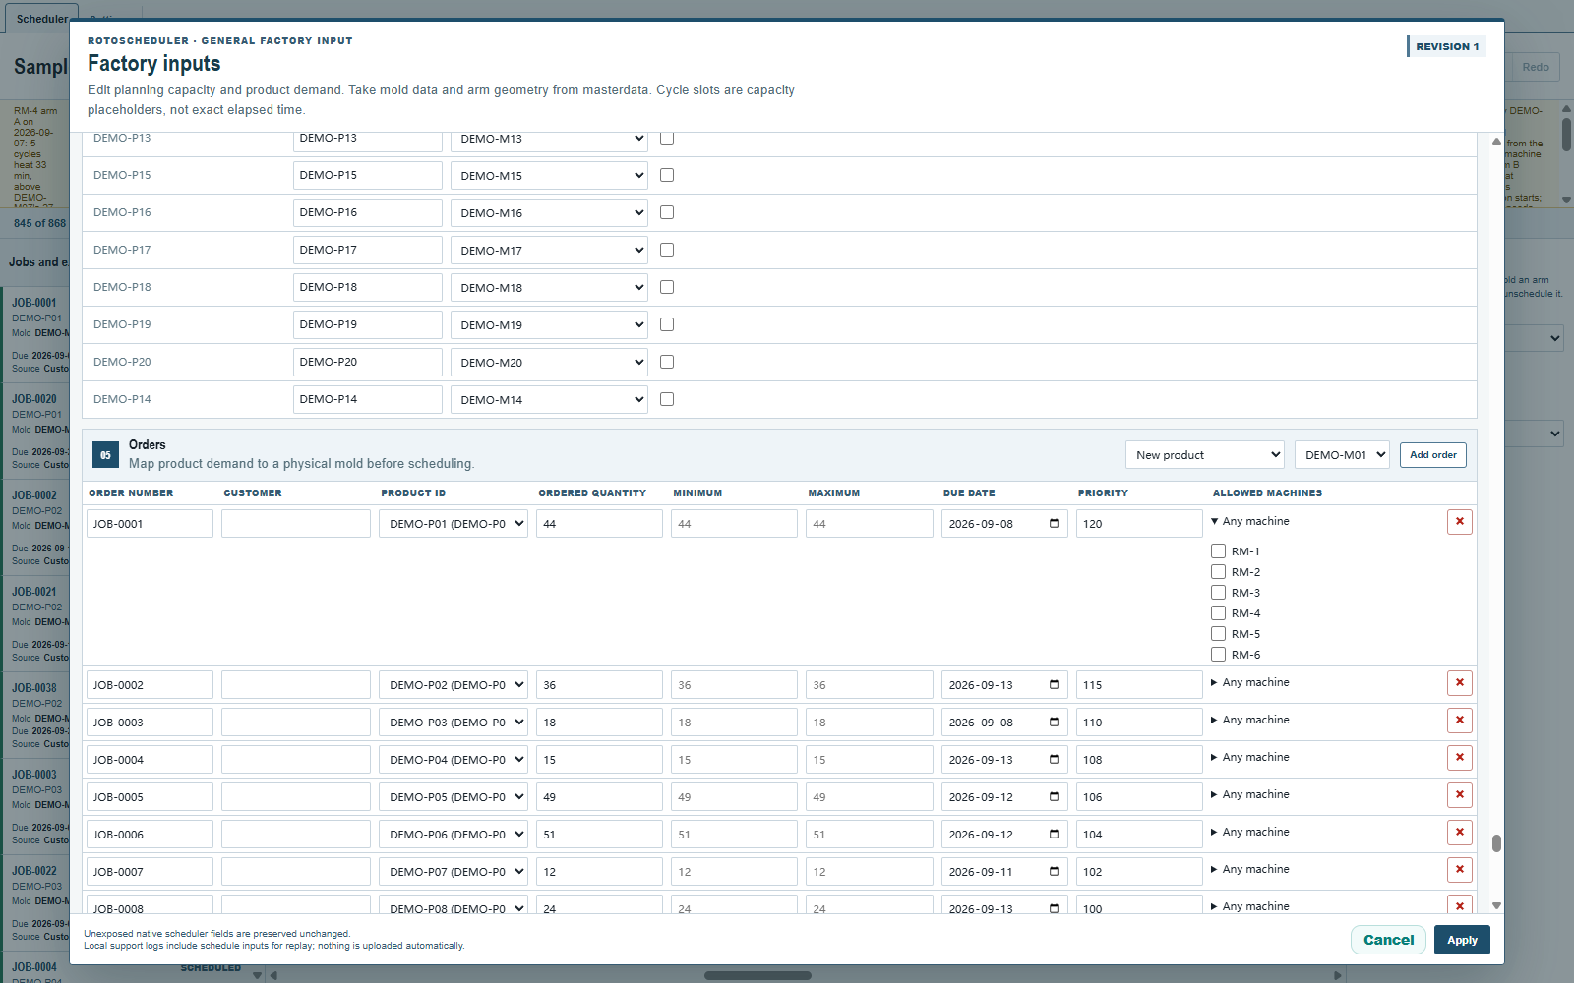Viewport: 1574px width, 983px height.
Task: Apply the factory input changes
Action: pyautogui.click(x=1462, y=940)
